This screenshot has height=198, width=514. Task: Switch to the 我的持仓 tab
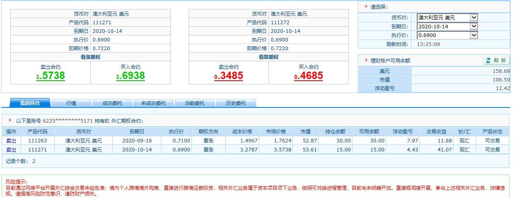pos(30,103)
